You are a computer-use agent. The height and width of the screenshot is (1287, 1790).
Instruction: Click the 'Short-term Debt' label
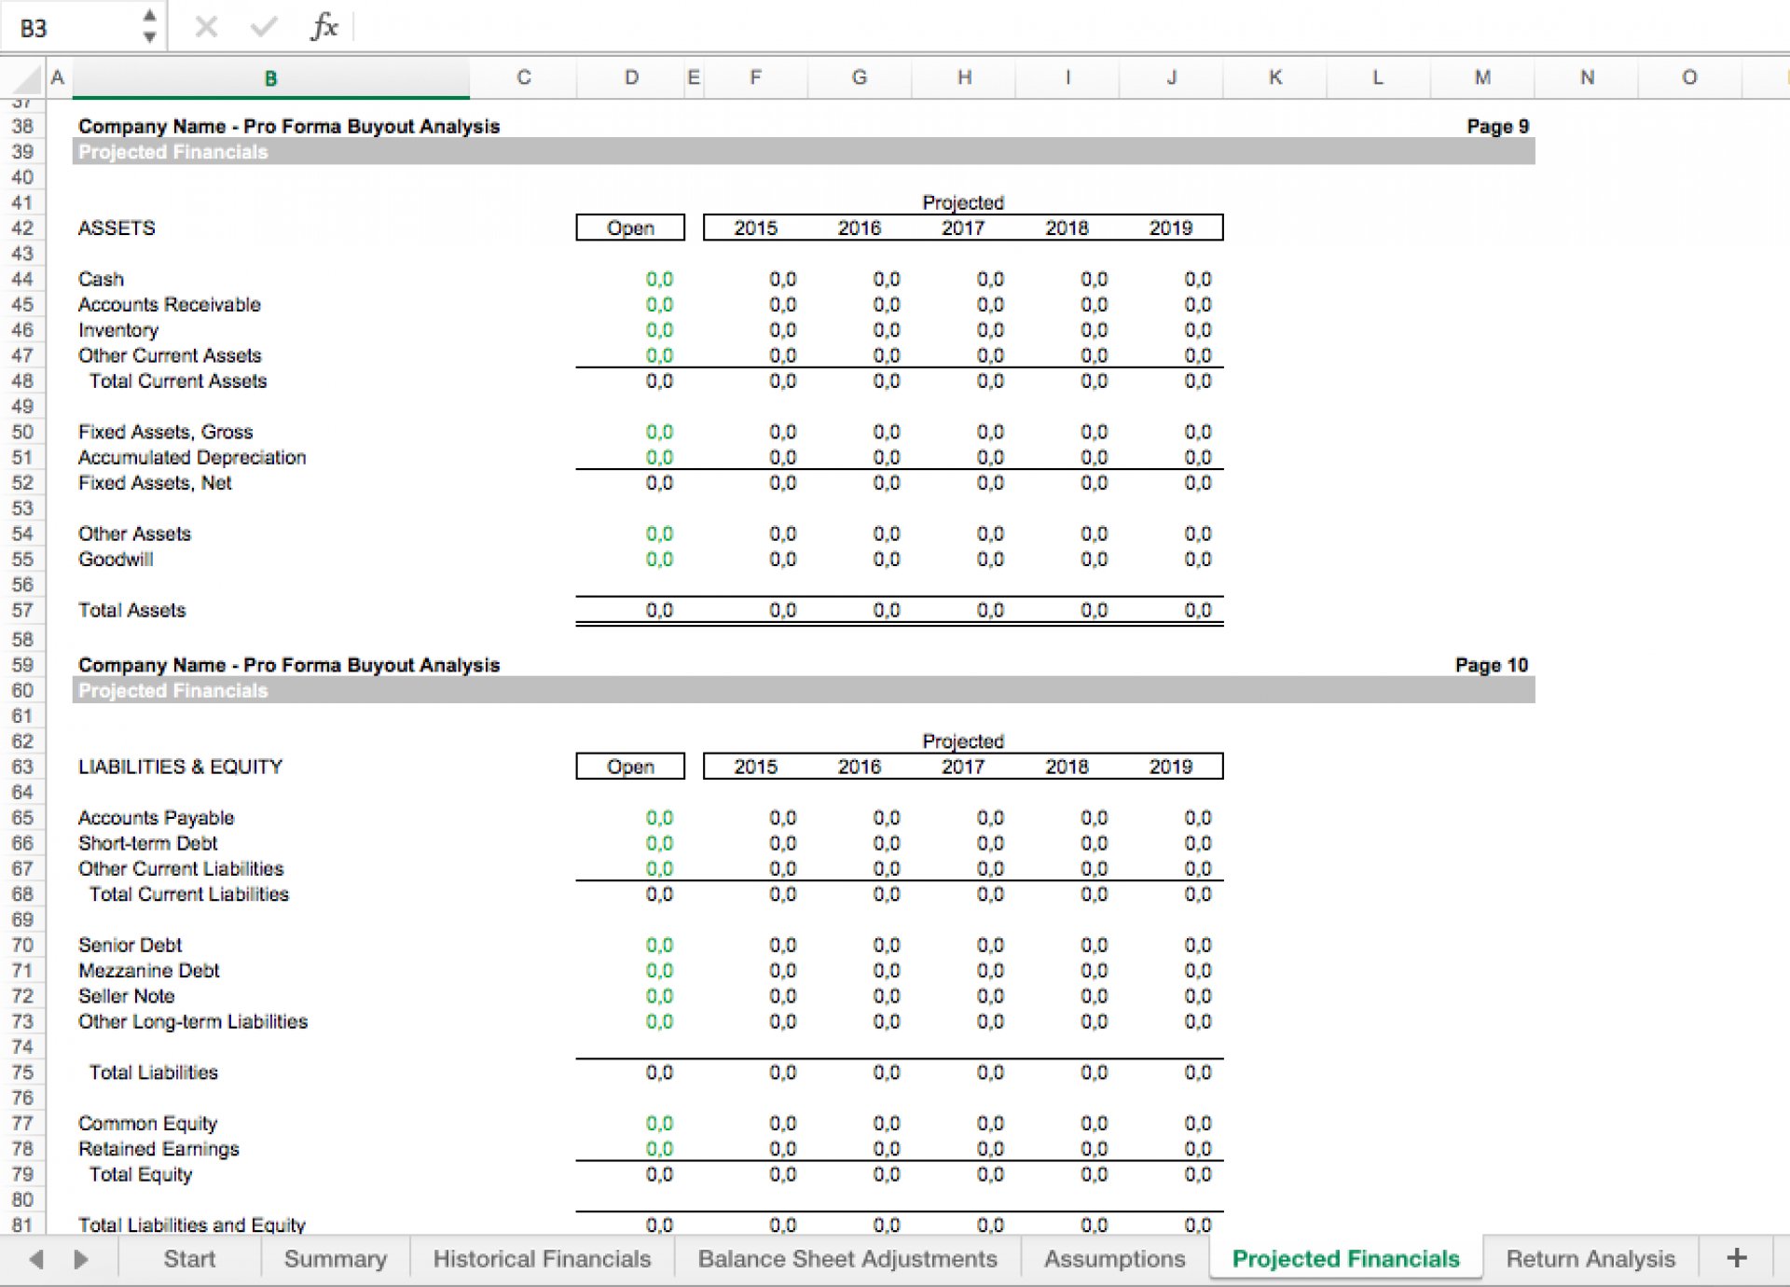tap(147, 843)
